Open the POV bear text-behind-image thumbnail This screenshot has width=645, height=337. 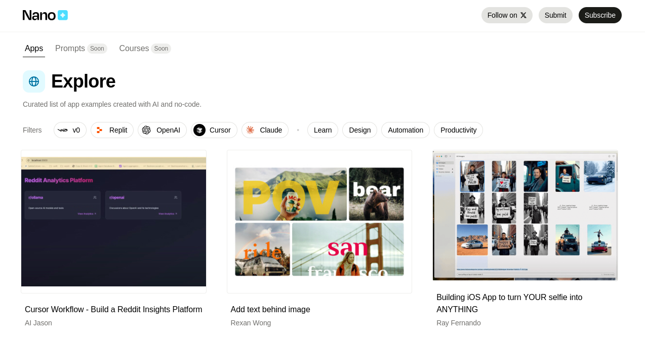319,222
